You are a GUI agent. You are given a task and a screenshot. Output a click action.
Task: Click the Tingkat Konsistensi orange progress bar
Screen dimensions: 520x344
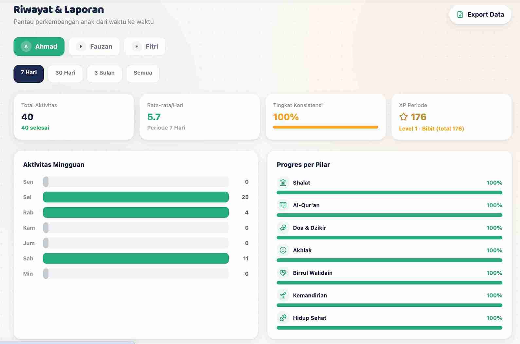click(x=326, y=127)
